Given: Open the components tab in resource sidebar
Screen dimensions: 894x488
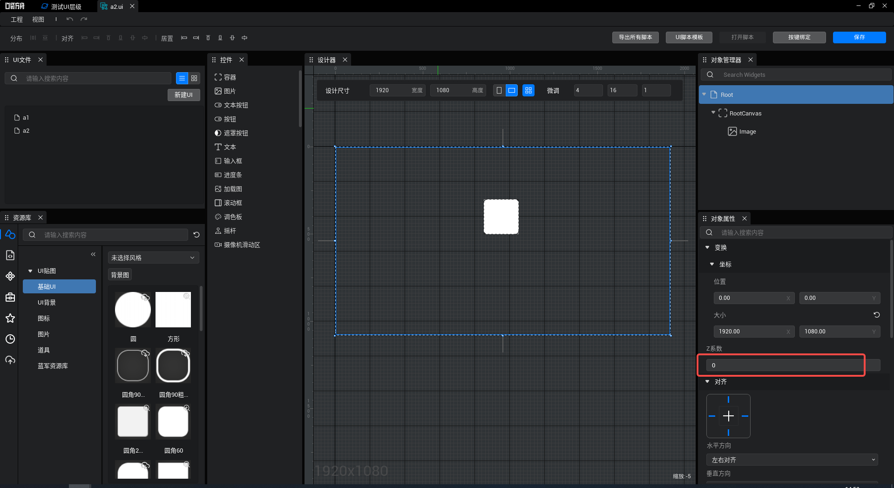Looking at the screenshot, I should tap(10, 276).
